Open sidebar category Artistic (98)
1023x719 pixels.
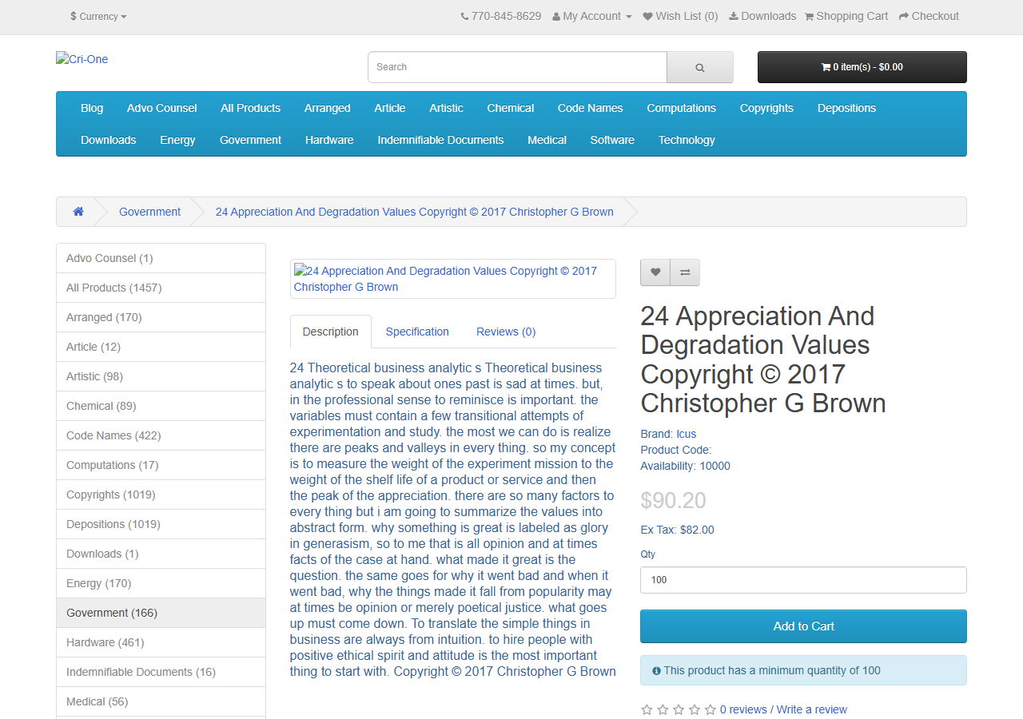tap(161, 376)
